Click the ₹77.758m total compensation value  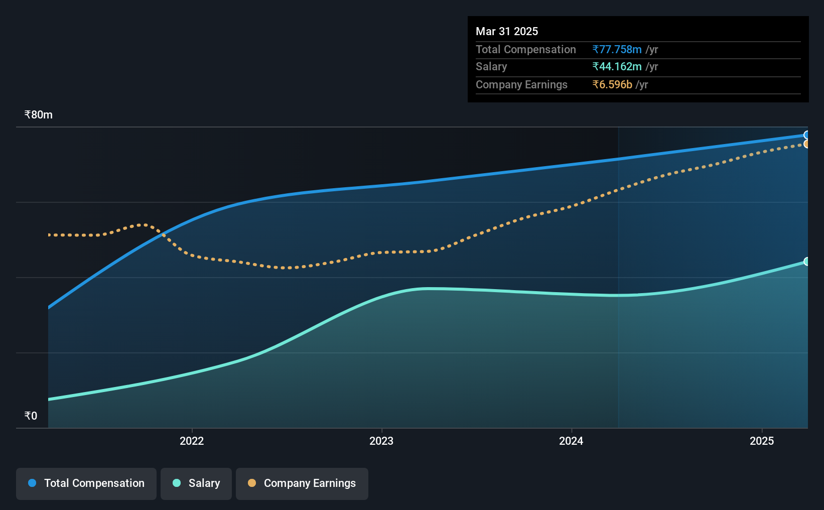point(617,49)
